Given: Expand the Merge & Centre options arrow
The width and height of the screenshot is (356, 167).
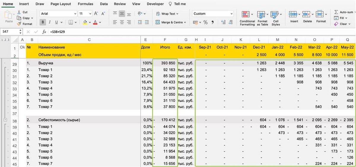Looking at the screenshot, I should click(x=185, y=22).
